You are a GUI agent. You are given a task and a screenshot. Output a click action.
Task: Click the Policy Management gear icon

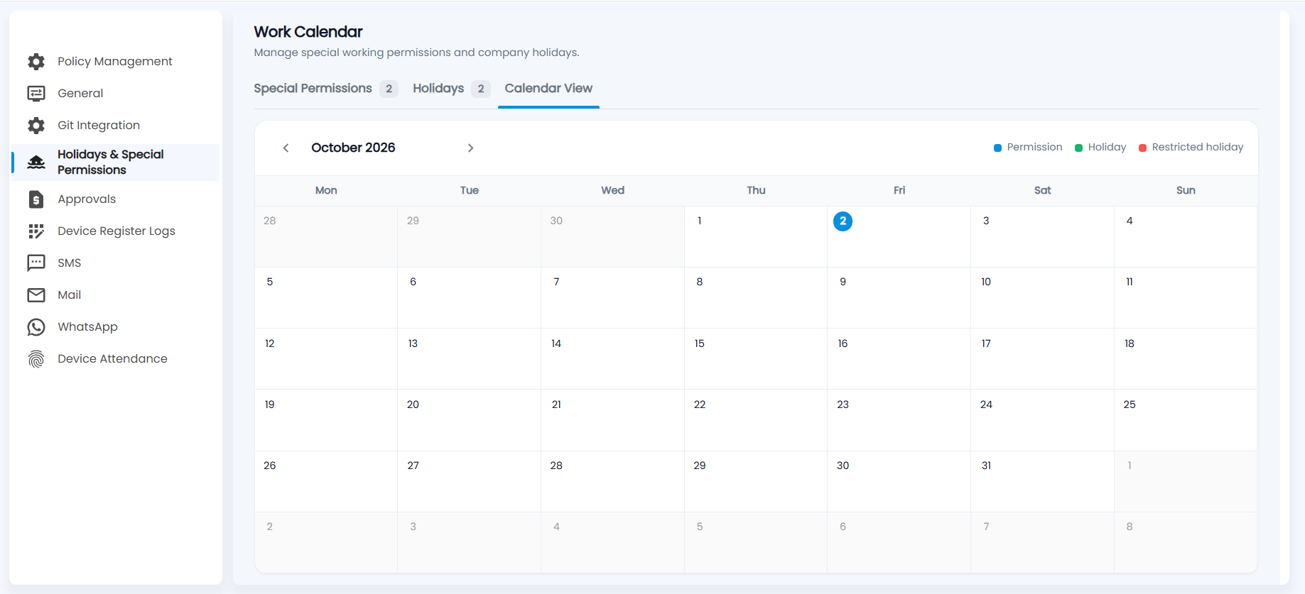[36, 62]
